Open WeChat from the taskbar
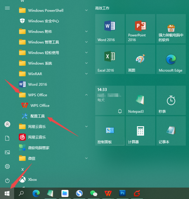Screen dimensions: 189x199 (x=94, y=193)
